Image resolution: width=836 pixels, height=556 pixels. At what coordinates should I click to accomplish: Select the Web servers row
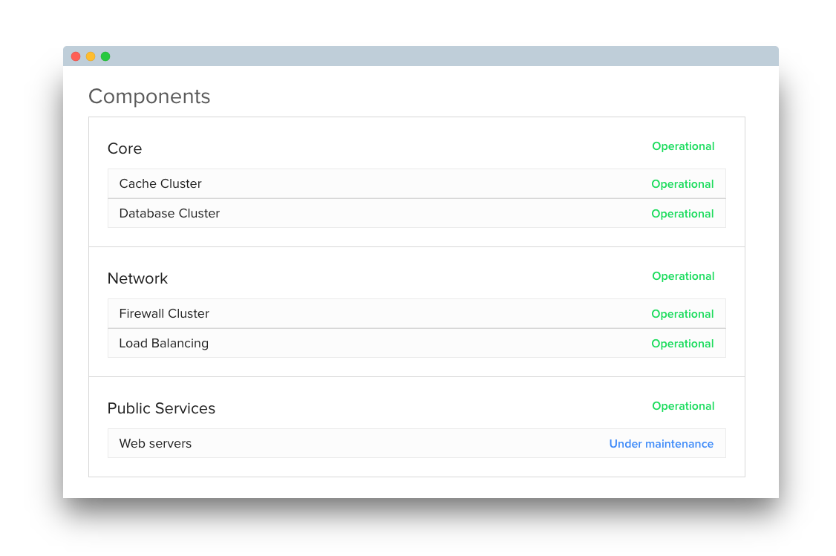[417, 443]
